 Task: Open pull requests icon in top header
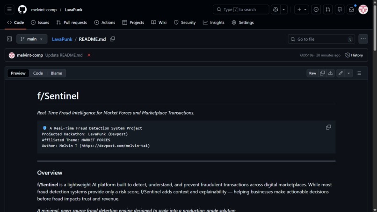328,10
